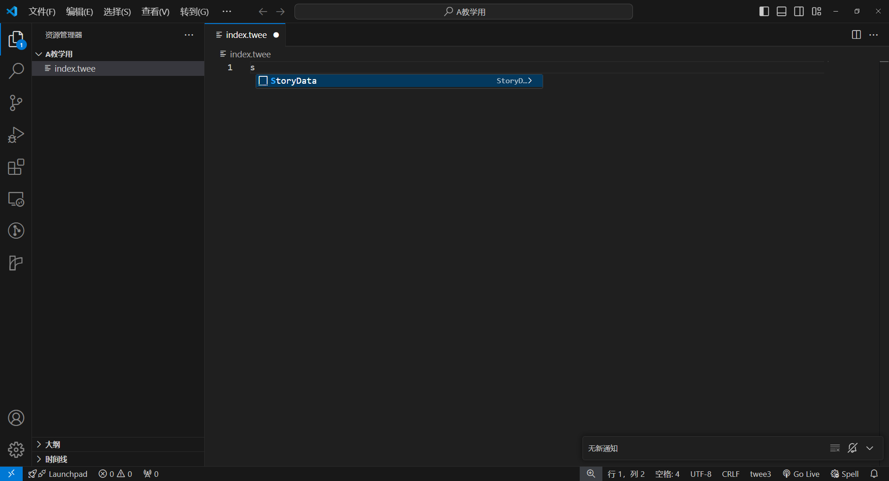Image resolution: width=889 pixels, height=481 pixels.
Task: Open the Explorer view in activity bar
Action: (x=16, y=39)
